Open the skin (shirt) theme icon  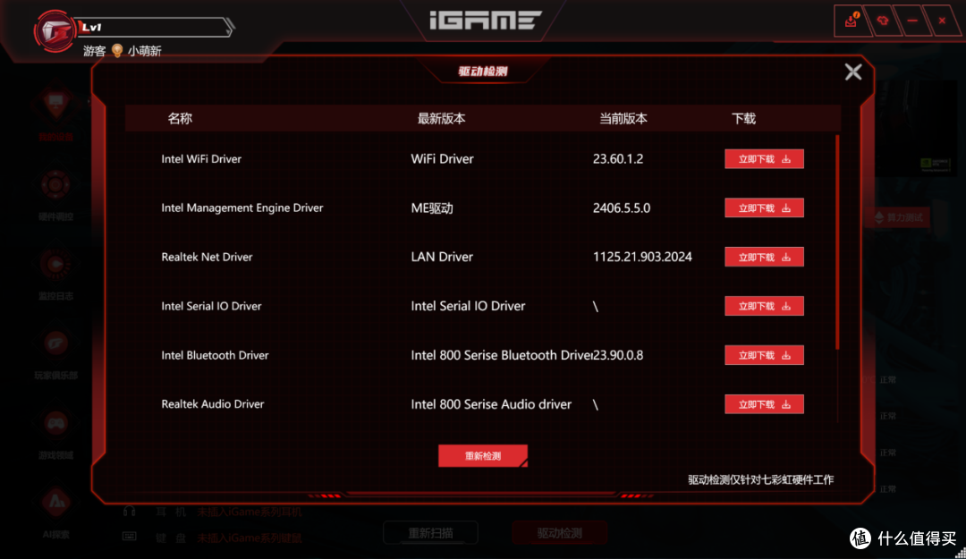click(x=882, y=21)
